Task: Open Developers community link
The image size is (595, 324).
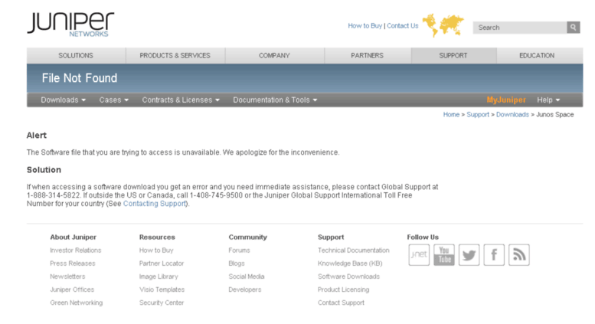Action: pos(245,290)
